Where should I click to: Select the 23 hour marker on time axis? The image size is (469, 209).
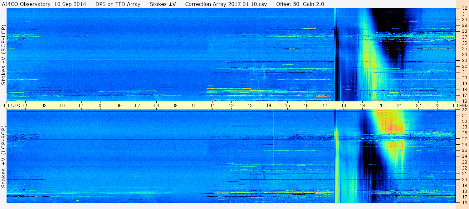[437, 105]
